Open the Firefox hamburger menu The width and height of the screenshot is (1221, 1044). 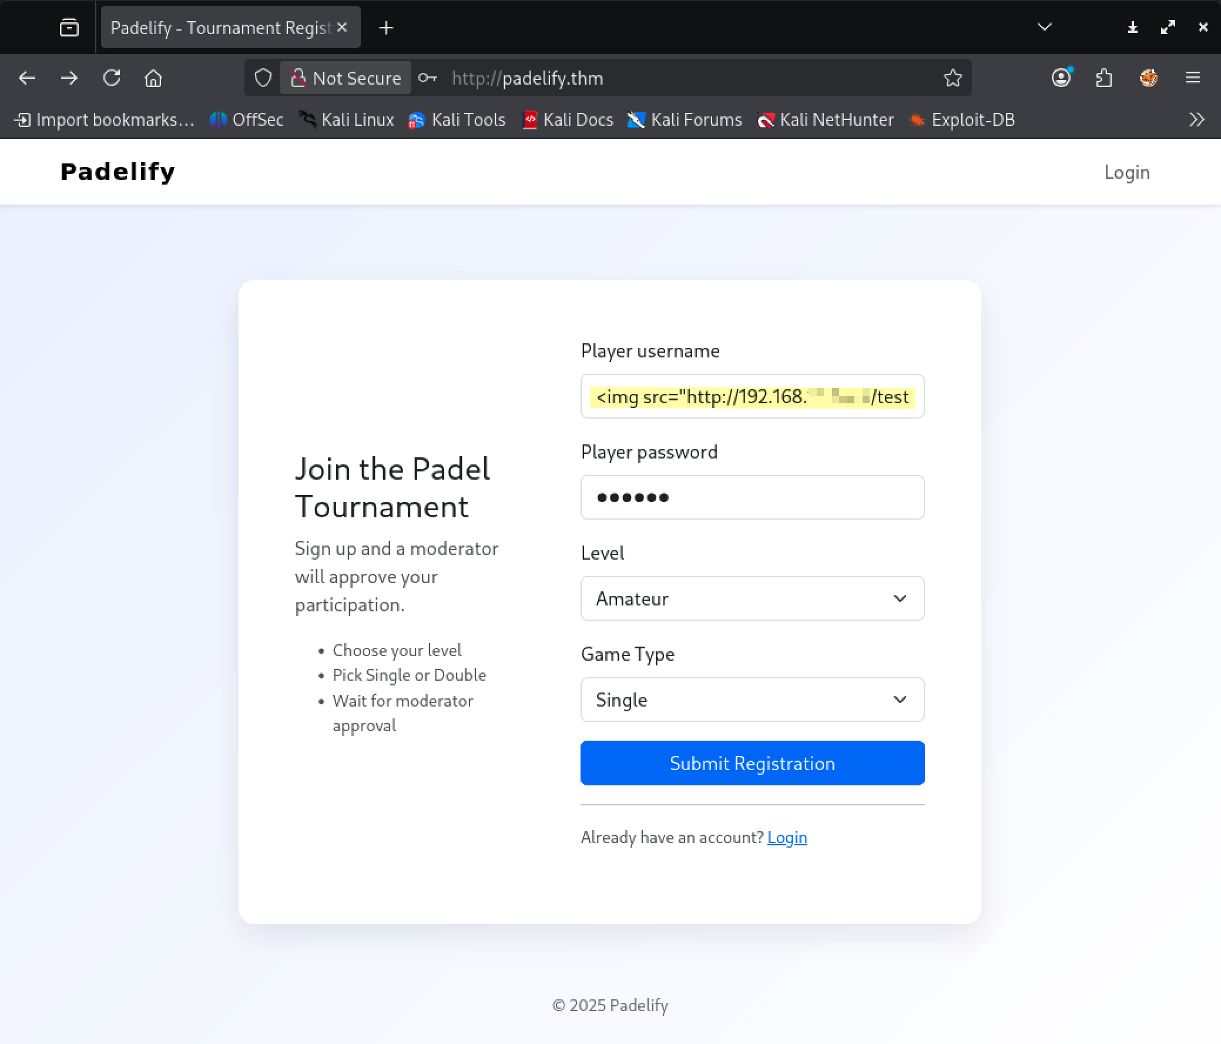1192,78
